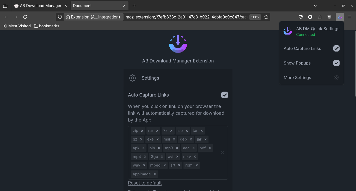Remove the zip extension tag

[142, 131]
